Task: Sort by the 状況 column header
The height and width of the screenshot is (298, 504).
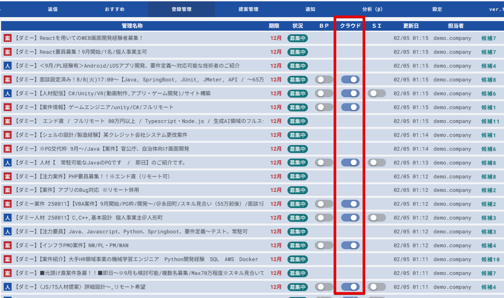Action: (x=297, y=26)
